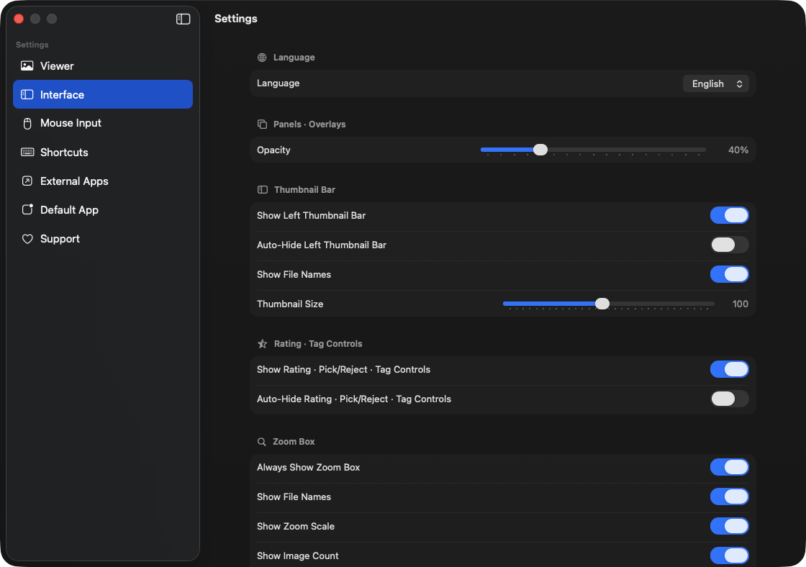Switch to External Apps settings
The image size is (806, 567).
coord(103,181)
